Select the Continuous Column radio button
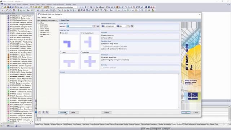The height and width of the screenshot is (130, 231). (81, 33)
